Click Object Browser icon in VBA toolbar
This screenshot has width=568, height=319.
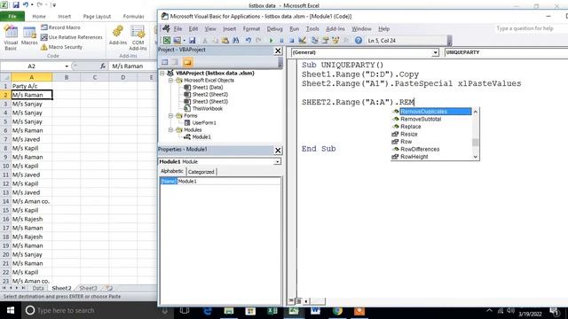[335, 41]
